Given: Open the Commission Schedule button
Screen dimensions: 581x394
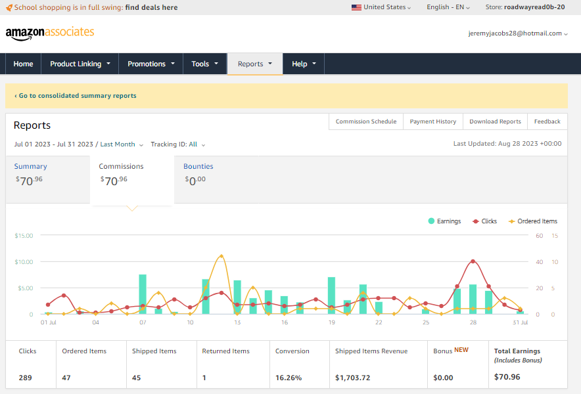Looking at the screenshot, I should click(366, 121).
